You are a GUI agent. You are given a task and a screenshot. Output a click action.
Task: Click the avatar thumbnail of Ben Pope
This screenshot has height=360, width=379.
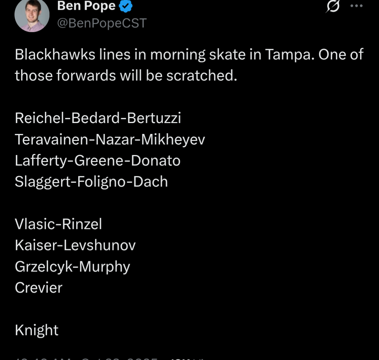[32, 15]
